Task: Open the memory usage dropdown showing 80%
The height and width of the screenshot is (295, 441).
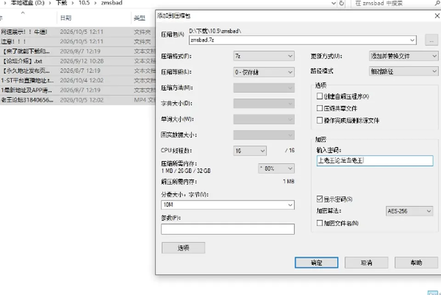Action: click(x=276, y=169)
